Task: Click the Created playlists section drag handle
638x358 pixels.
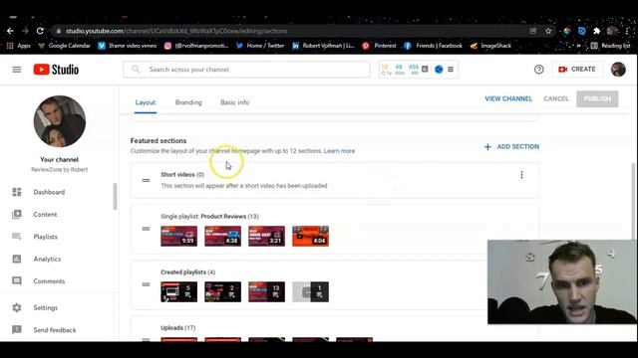Action: (147, 284)
